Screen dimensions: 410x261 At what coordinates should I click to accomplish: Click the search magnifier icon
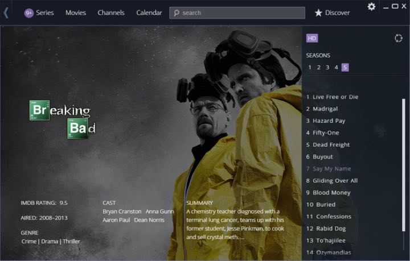coord(177,13)
